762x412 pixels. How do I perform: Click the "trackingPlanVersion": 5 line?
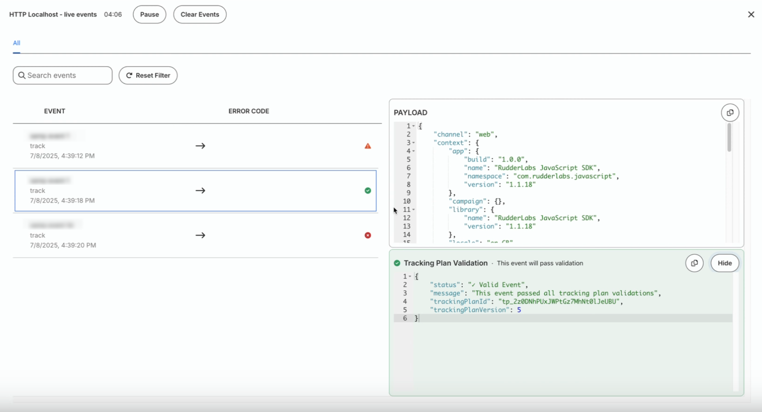pos(475,310)
